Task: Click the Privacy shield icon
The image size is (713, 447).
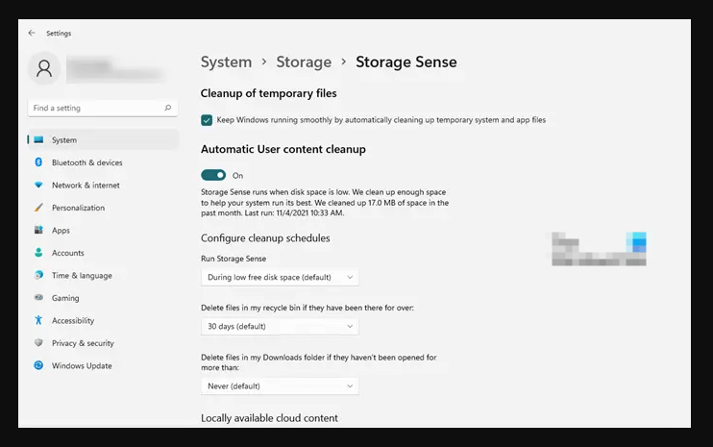Action: (x=38, y=343)
